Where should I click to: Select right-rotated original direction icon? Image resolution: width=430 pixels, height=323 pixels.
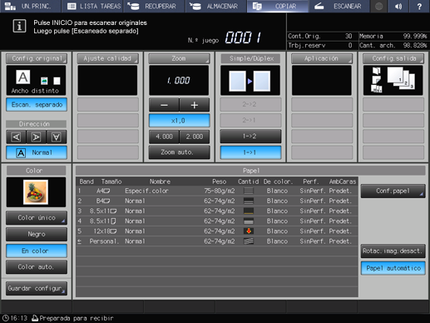pos(37,137)
